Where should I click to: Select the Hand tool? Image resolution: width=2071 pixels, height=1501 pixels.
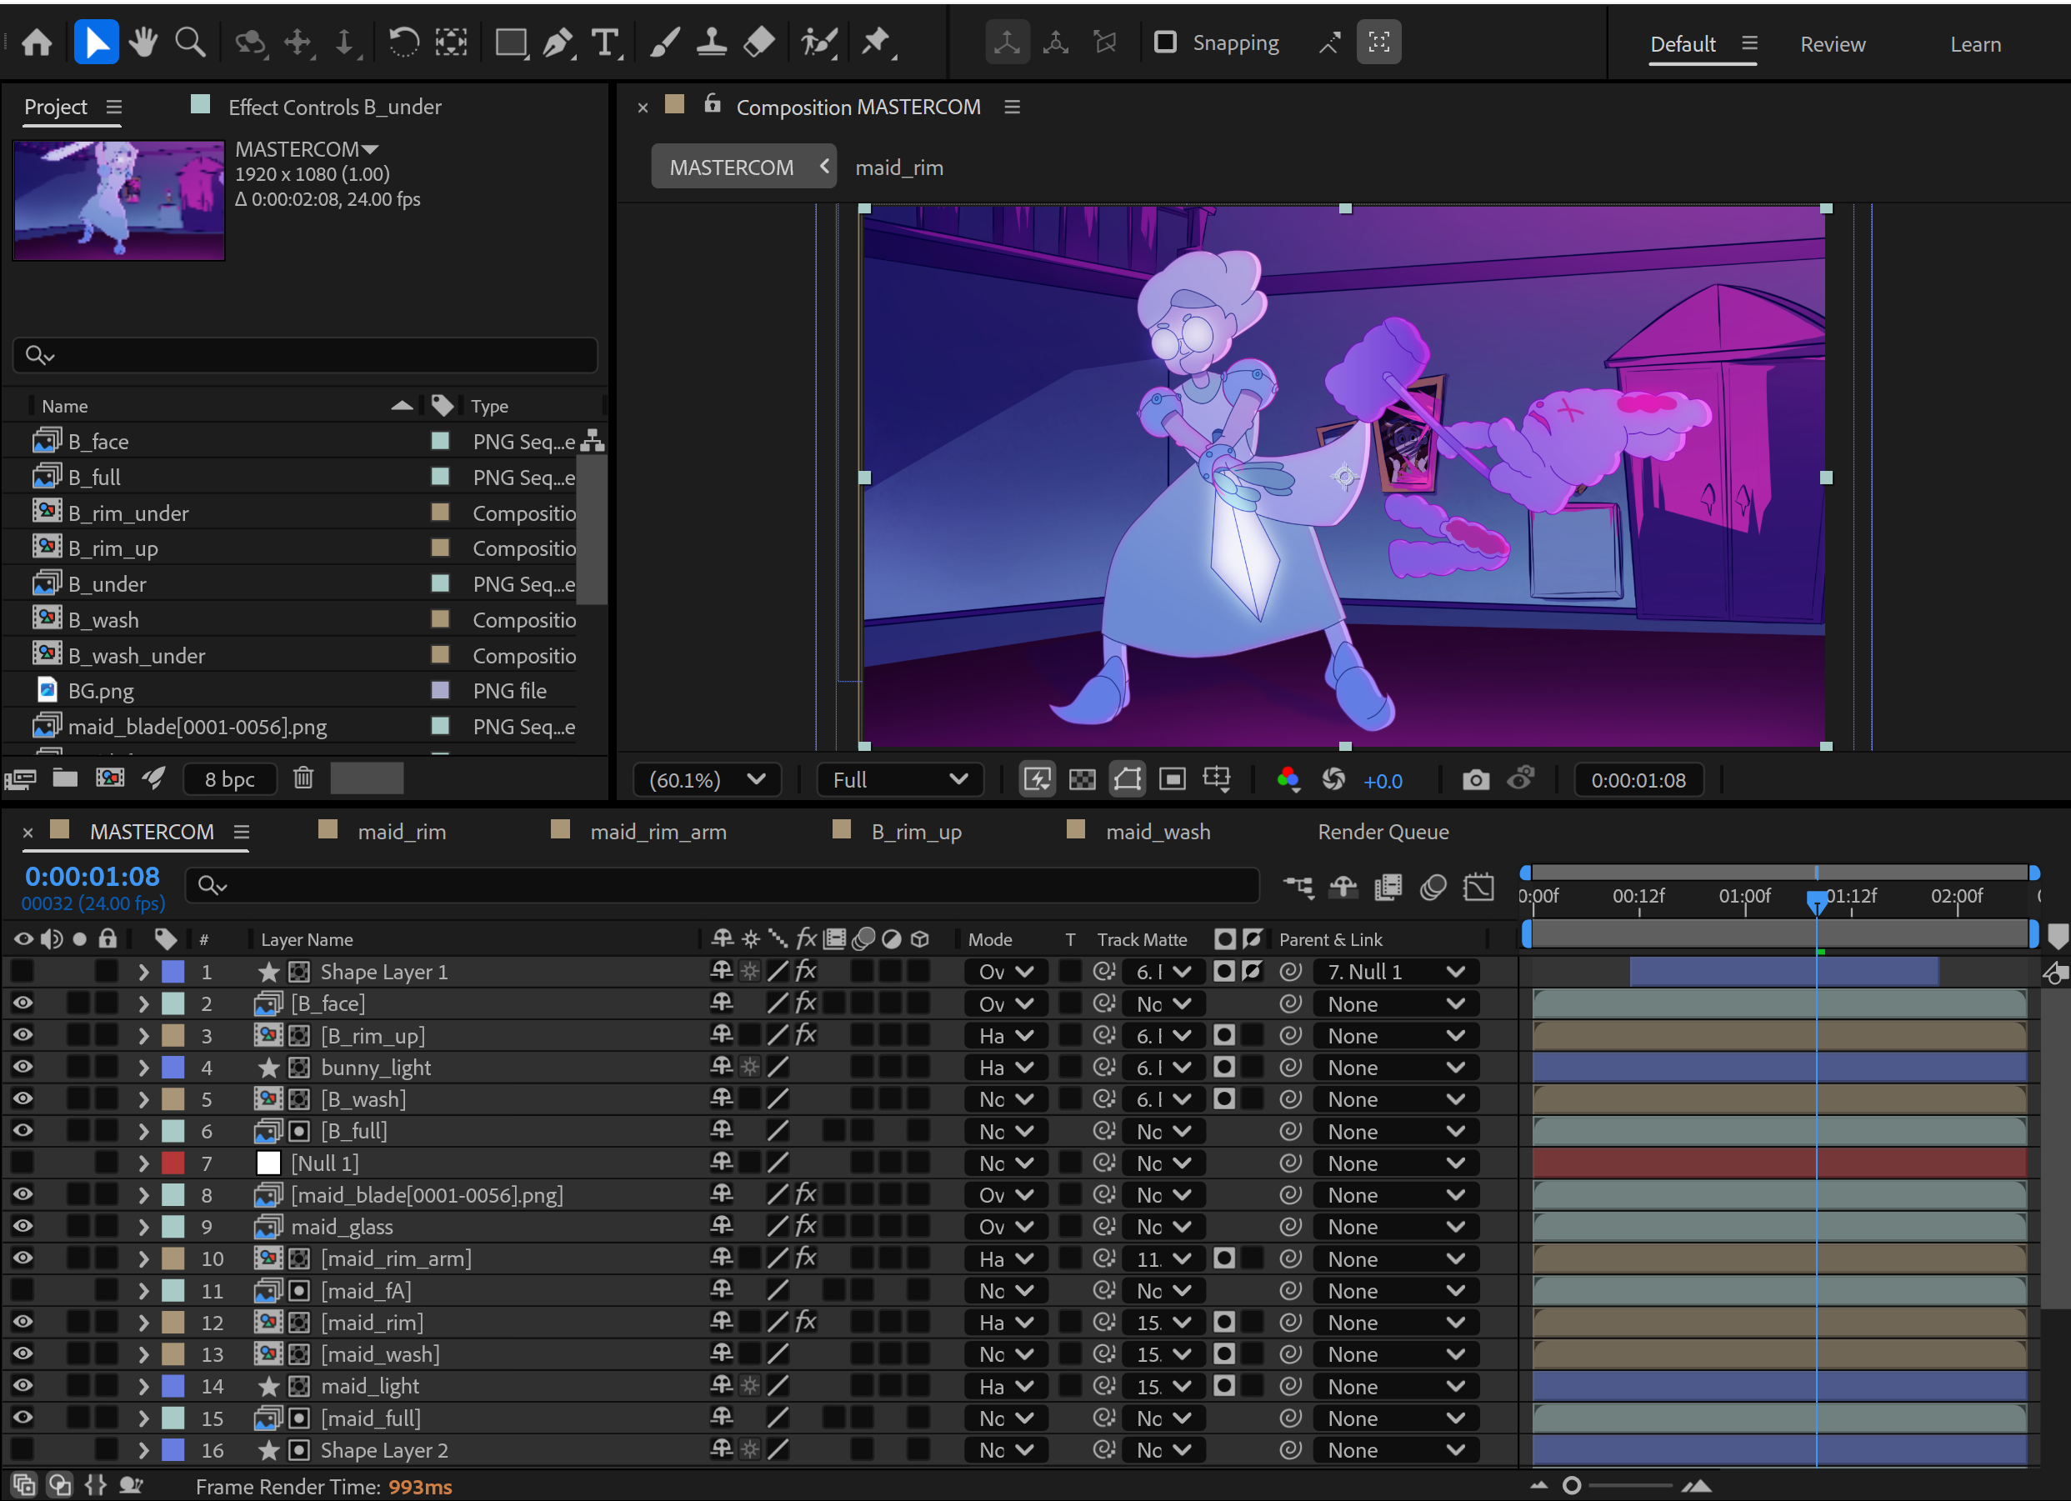pyautogui.click(x=143, y=42)
